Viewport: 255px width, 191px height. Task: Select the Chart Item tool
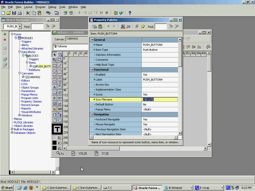click(60, 104)
